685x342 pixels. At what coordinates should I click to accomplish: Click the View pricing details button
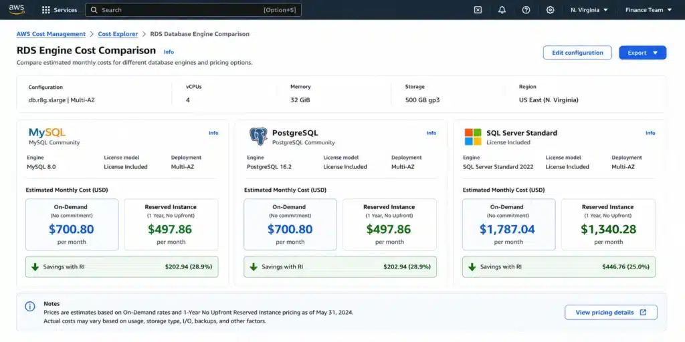tap(611, 313)
